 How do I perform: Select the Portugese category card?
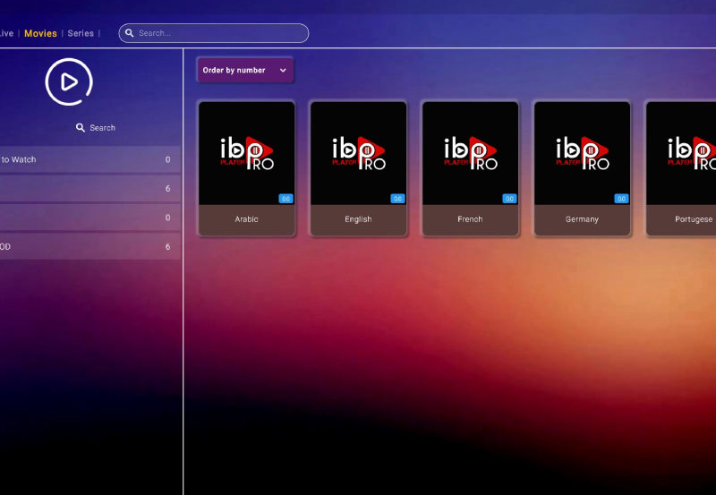pyautogui.click(x=681, y=168)
